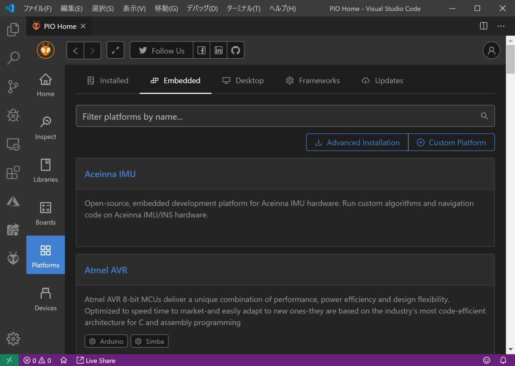Open the Aceinna IMU platform link
The image size is (515, 366).
[110, 174]
